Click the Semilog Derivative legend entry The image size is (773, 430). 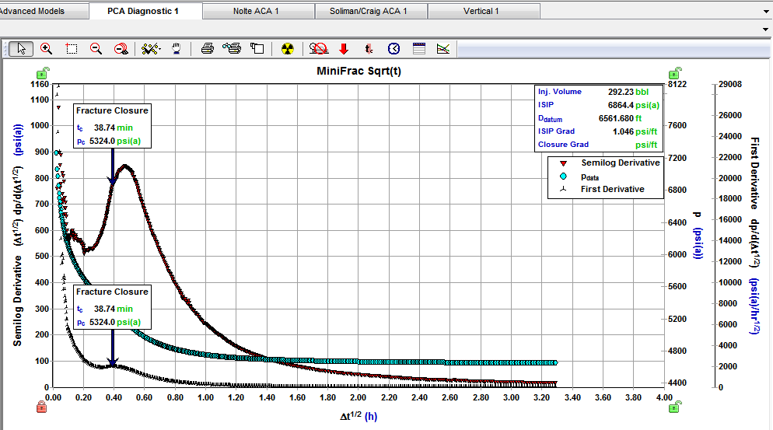pos(620,163)
